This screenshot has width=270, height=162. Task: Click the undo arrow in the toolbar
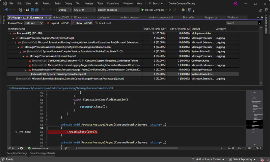point(43,10)
